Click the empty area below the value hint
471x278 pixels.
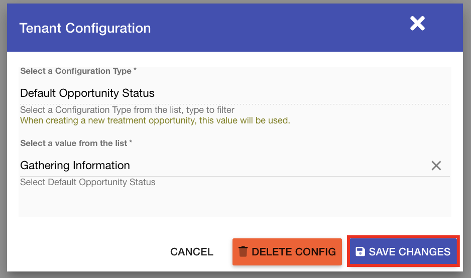click(x=234, y=203)
